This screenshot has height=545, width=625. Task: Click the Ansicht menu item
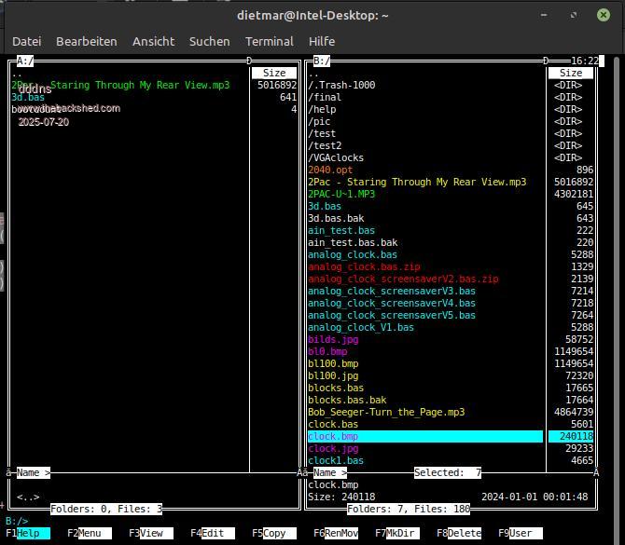point(153,41)
